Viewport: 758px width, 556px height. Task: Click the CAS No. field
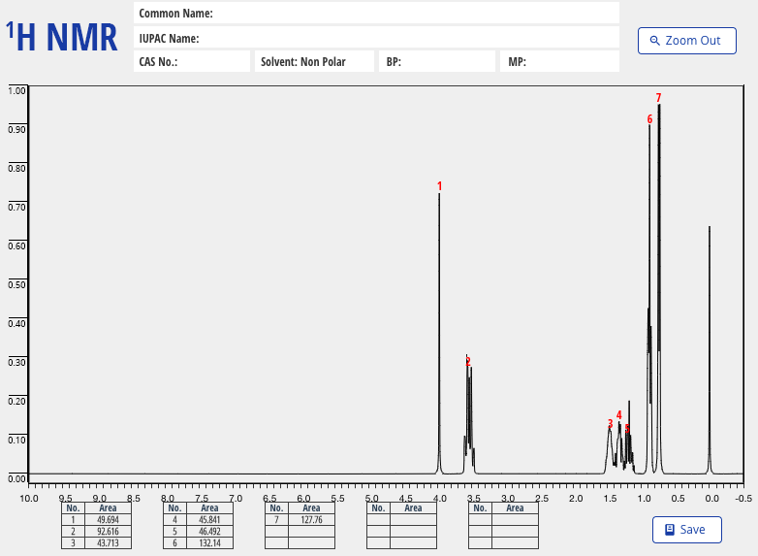(191, 61)
